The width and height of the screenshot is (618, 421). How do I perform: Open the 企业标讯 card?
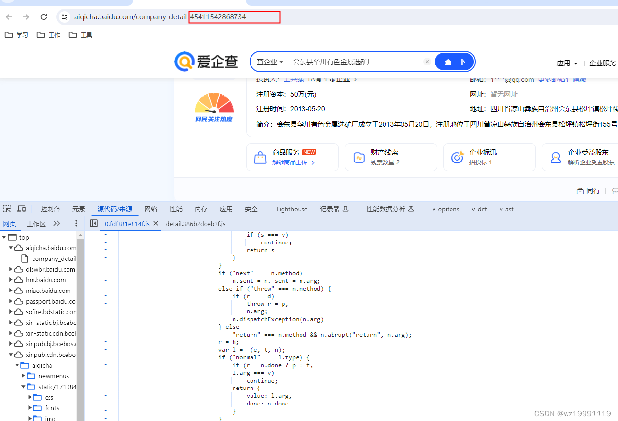pyautogui.click(x=489, y=157)
